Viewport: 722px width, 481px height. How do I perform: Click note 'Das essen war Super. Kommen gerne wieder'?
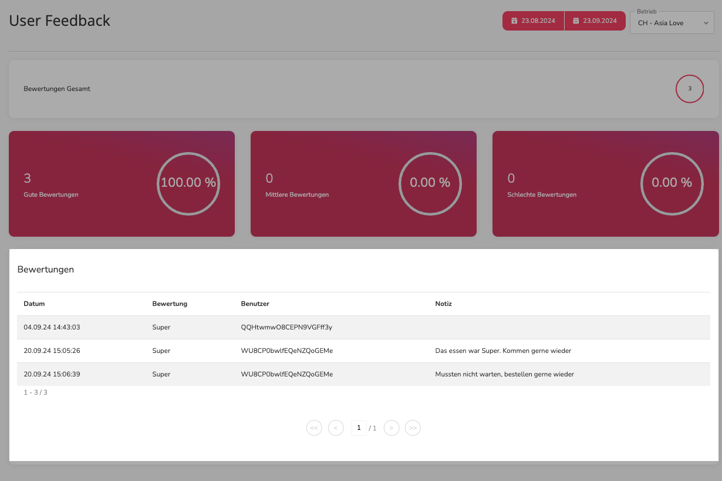pos(503,351)
